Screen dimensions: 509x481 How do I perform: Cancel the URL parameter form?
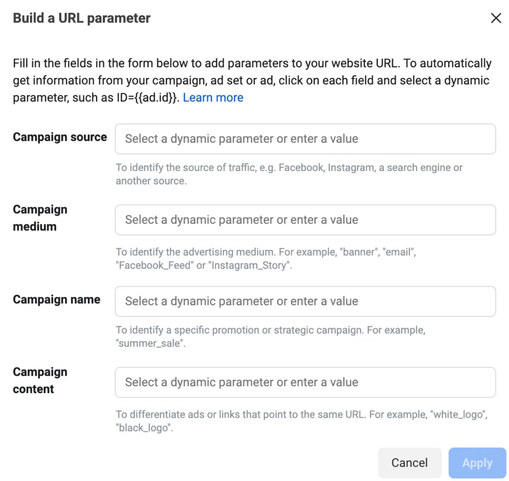[x=410, y=463]
